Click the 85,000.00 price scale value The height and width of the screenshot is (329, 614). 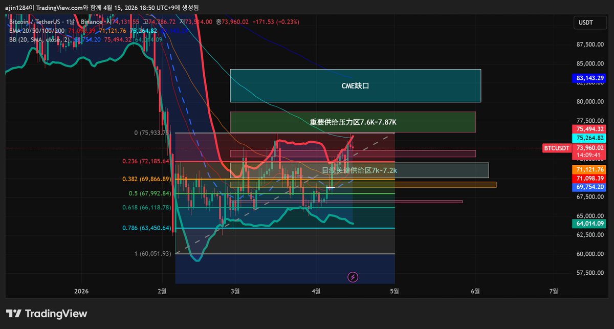point(590,64)
